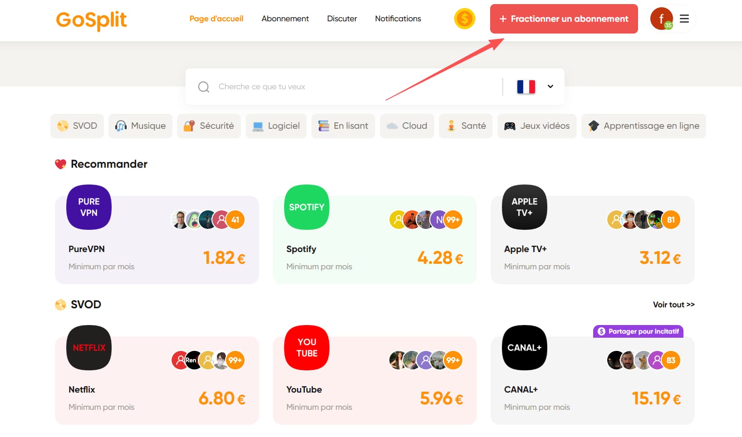Click the Netflix logo icon
The image size is (742, 437).
coord(89,348)
